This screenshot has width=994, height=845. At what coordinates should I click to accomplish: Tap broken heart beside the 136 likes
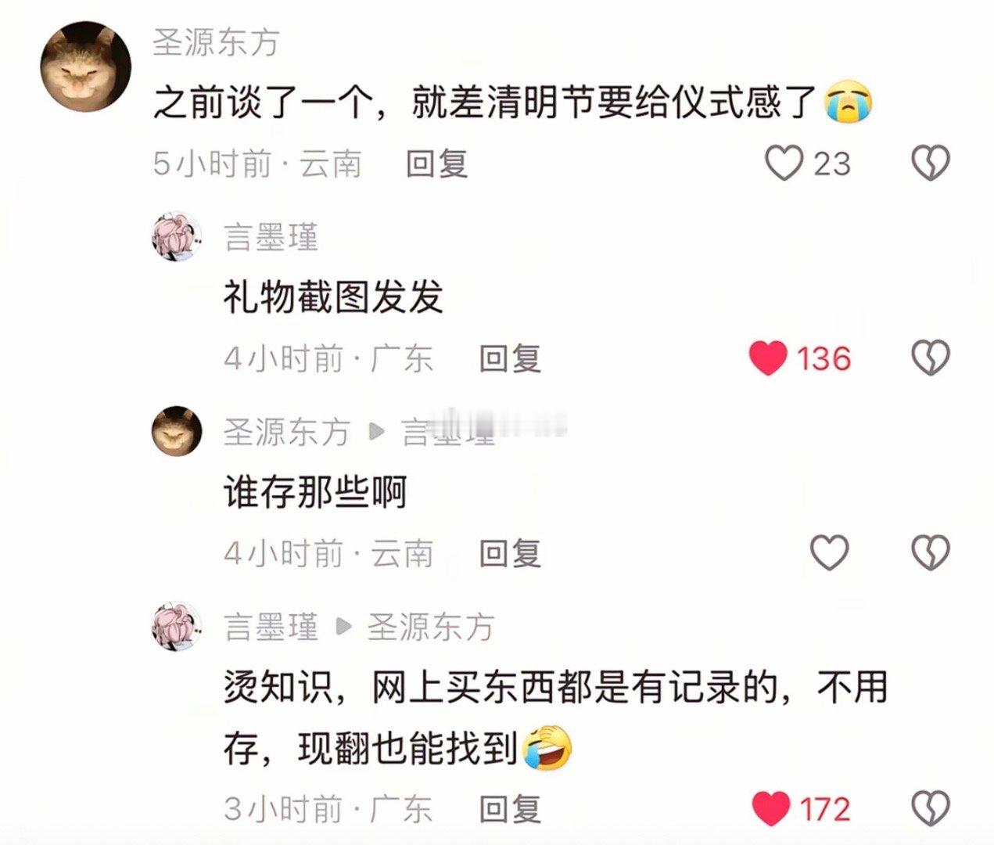coord(931,358)
